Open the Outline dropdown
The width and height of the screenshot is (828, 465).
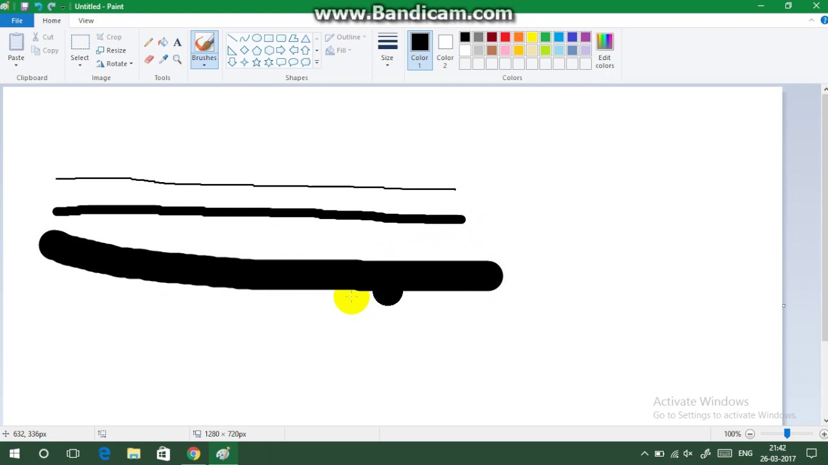[345, 37]
